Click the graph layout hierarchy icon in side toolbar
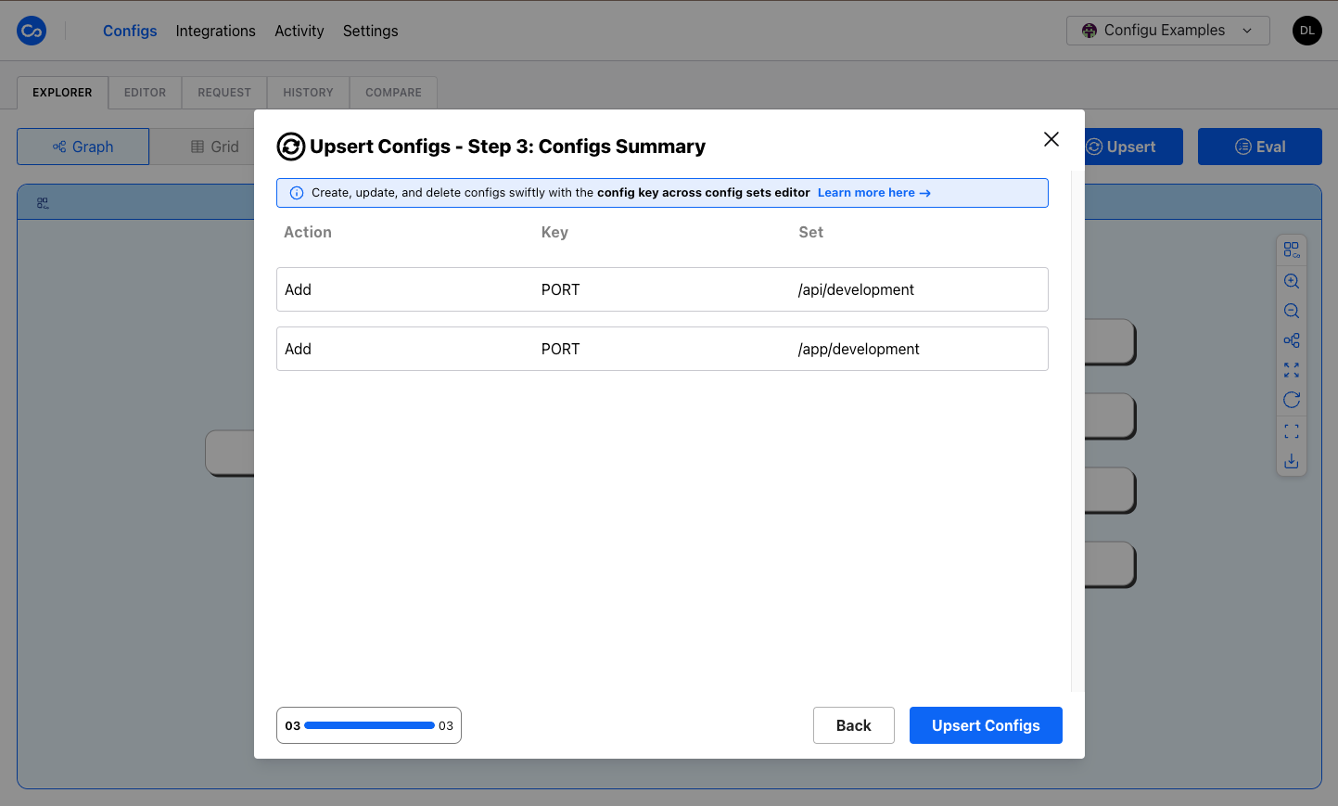Image resolution: width=1338 pixels, height=806 pixels. coord(1292,340)
